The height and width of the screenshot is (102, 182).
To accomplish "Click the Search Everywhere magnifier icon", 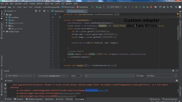I will 176,7.
